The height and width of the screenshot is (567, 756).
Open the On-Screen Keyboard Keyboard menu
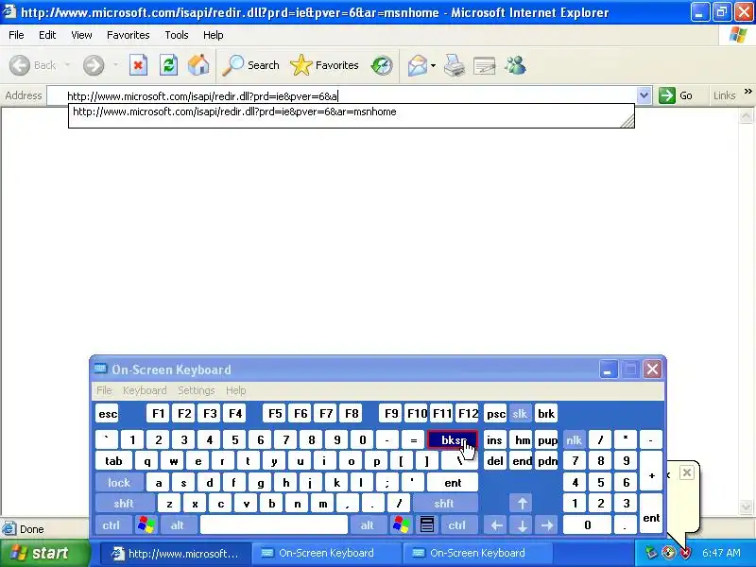145,390
